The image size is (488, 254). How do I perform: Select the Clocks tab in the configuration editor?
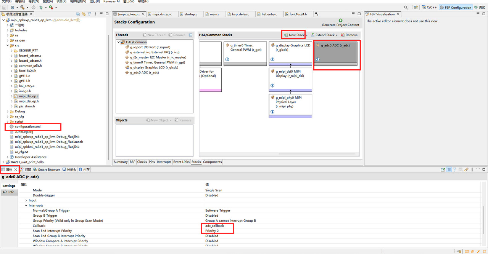pos(142,162)
